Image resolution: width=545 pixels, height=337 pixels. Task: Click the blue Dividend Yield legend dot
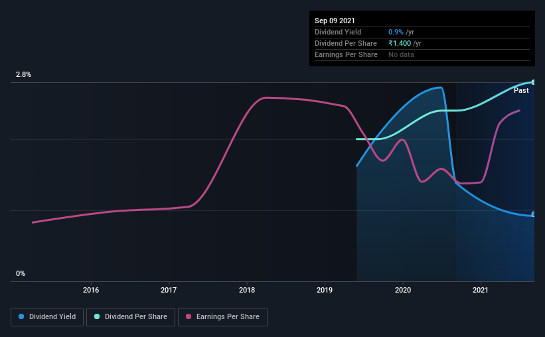click(21, 316)
